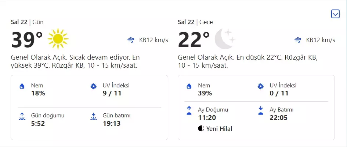Click the nighttime humidity droplet icon
The image size is (347, 147).
tap(189, 86)
